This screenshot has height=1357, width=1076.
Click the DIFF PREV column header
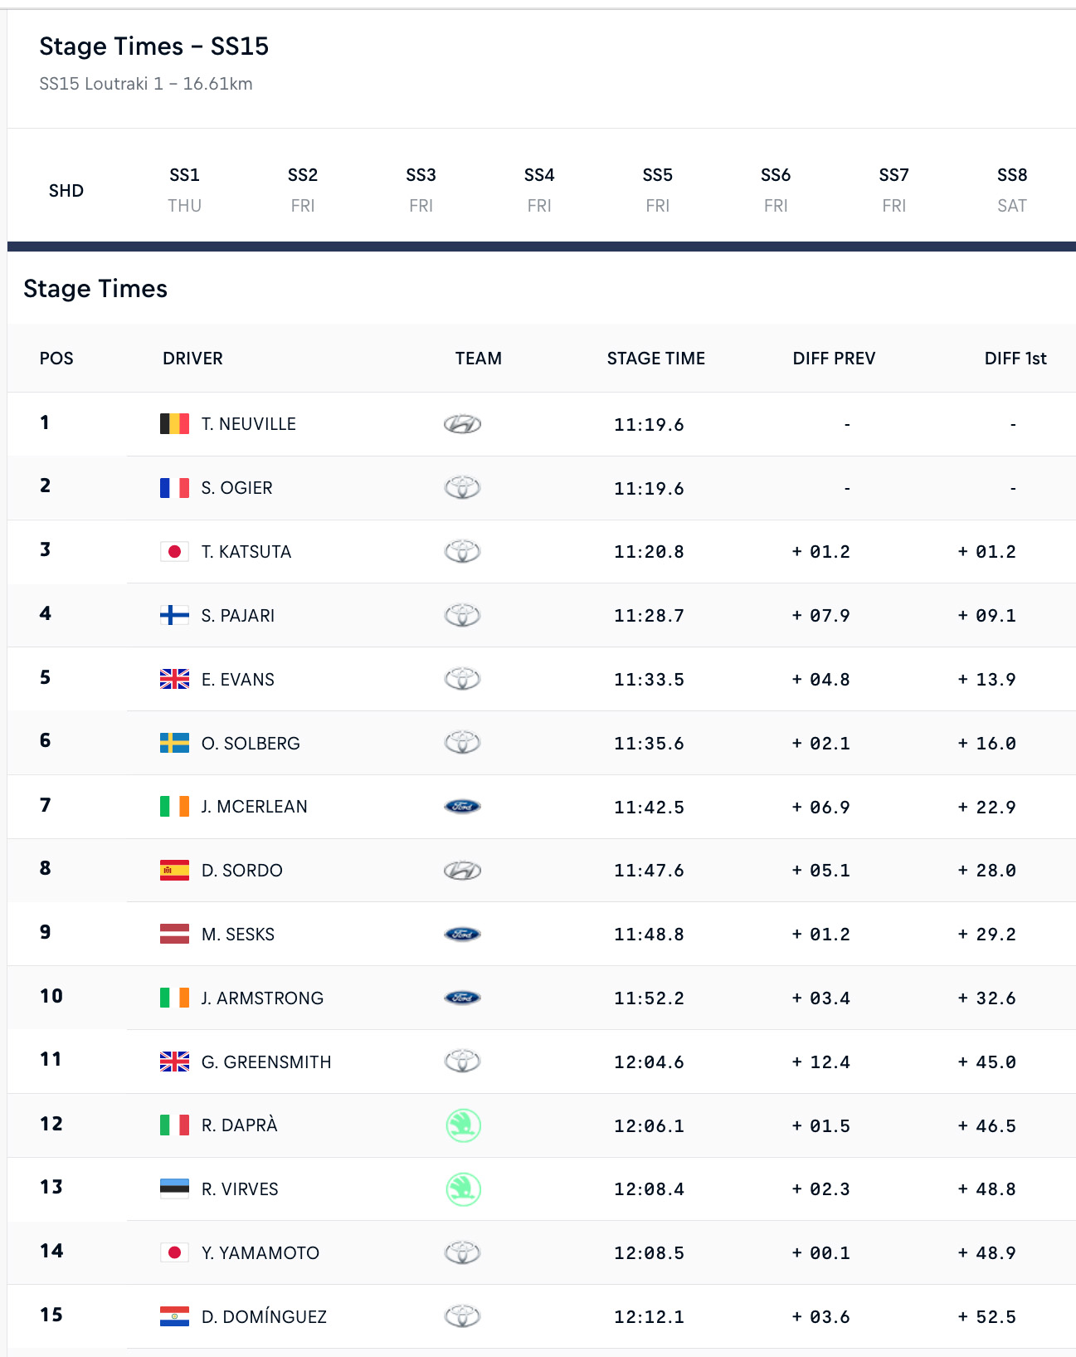pyautogui.click(x=834, y=359)
